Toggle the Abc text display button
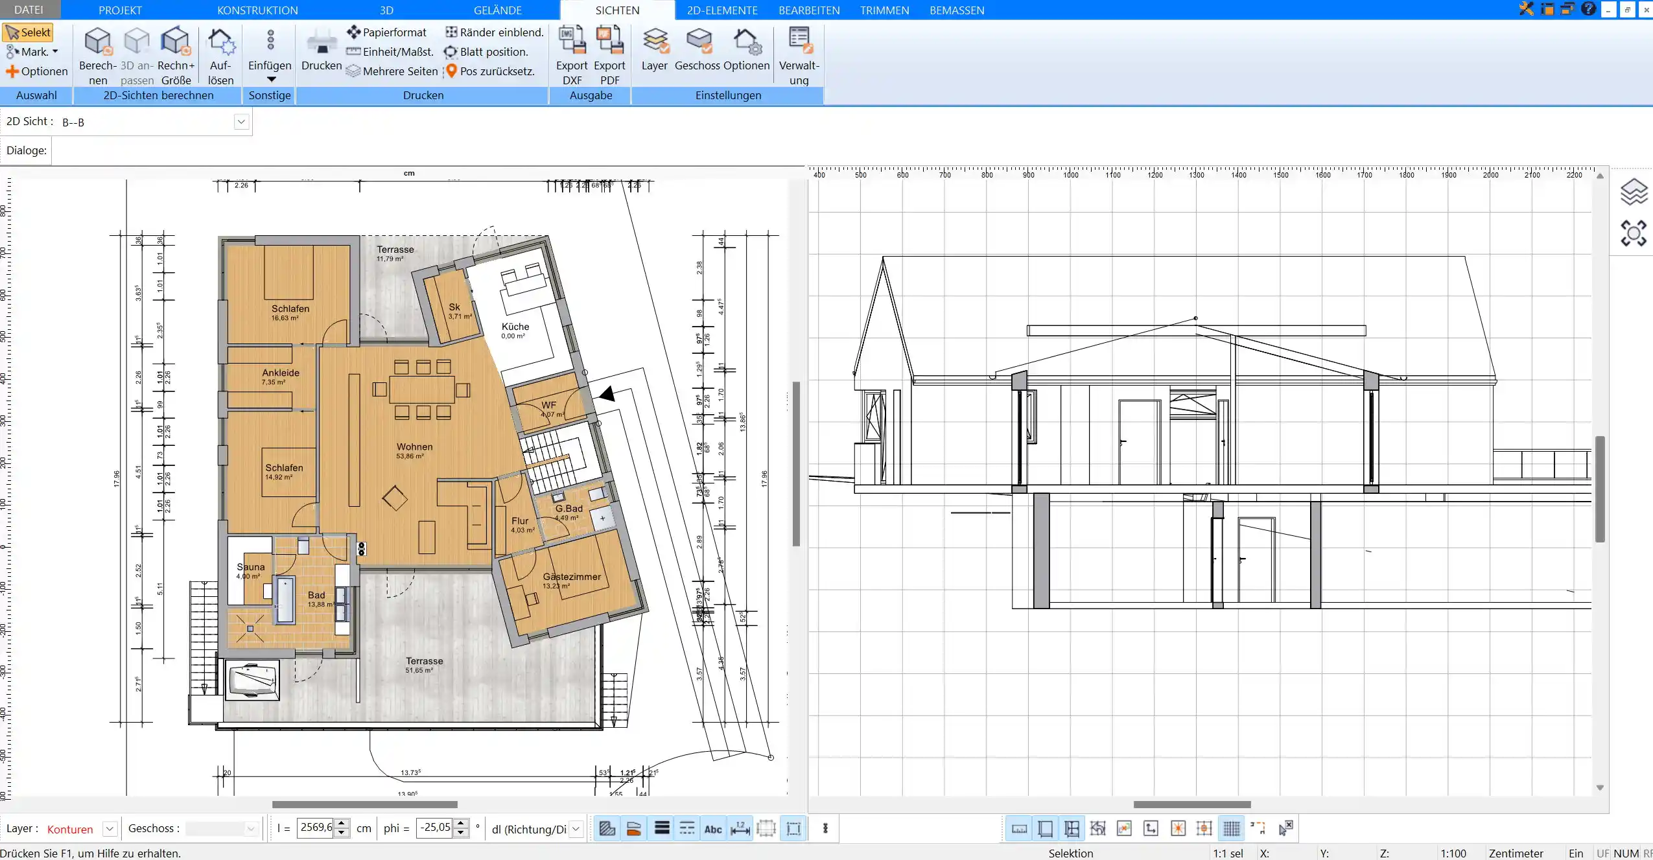This screenshot has height=860, width=1653. click(x=713, y=828)
